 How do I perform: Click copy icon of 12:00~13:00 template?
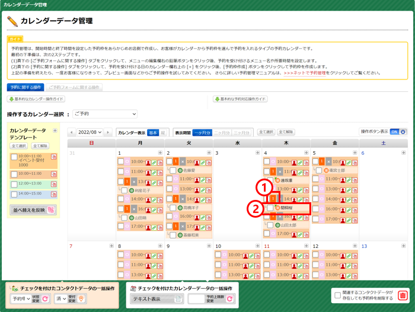[54, 184]
